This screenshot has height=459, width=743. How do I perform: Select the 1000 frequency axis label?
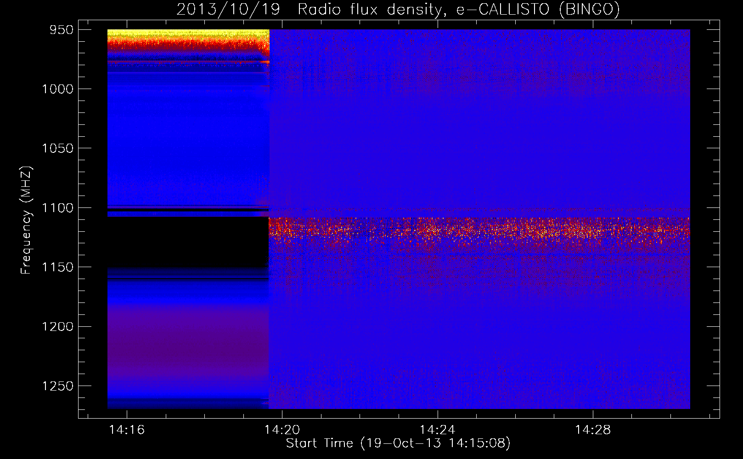click(x=57, y=89)
